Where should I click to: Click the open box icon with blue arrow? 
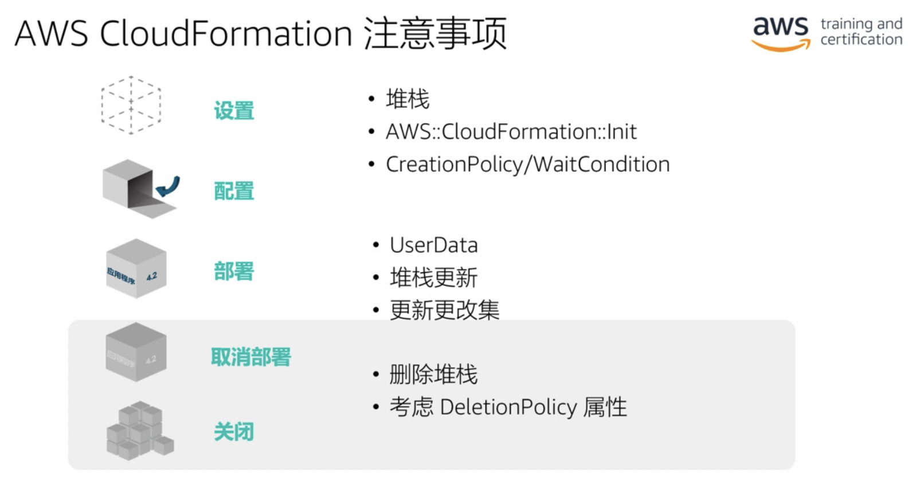point(139,189)
